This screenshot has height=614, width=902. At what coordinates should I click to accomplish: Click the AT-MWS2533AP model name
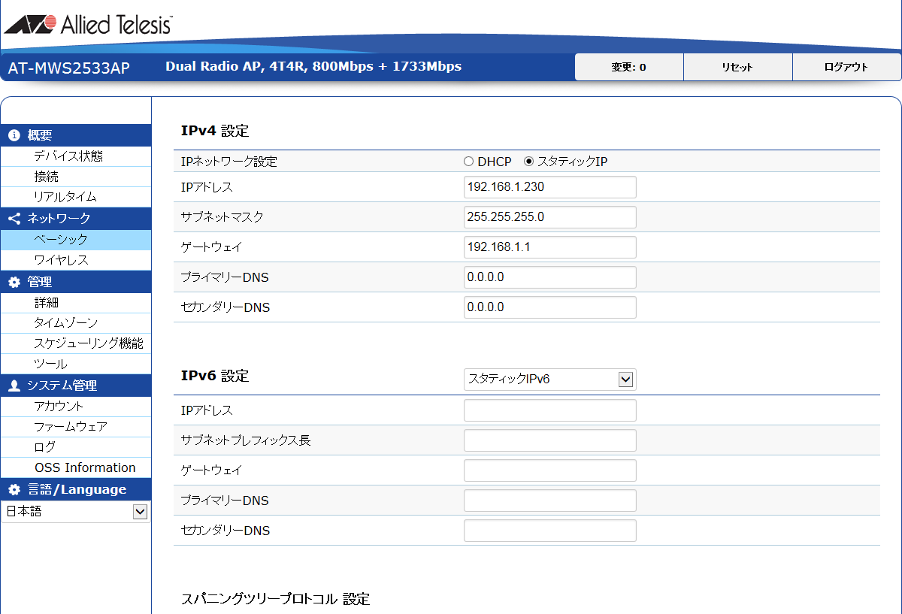(69, 68)
